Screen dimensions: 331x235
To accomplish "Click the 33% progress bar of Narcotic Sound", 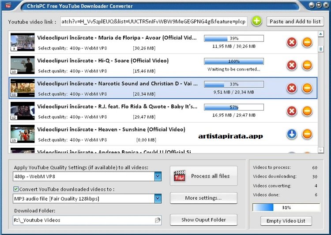I will 234,84.
